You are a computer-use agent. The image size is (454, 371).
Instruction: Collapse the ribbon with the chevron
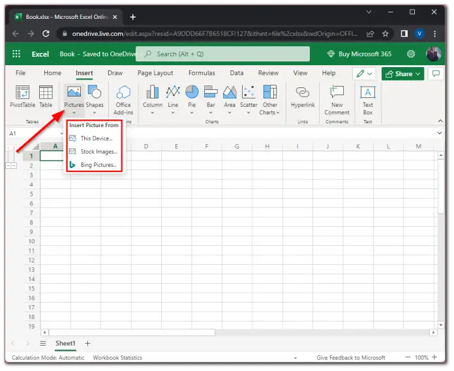440,121
